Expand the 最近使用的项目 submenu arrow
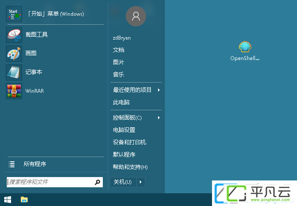Image resolution: width=297 pixels, height=206 pixels. 159,90
